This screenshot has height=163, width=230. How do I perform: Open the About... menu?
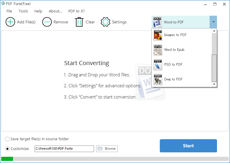pyautogui.click(x=55, y=11)
